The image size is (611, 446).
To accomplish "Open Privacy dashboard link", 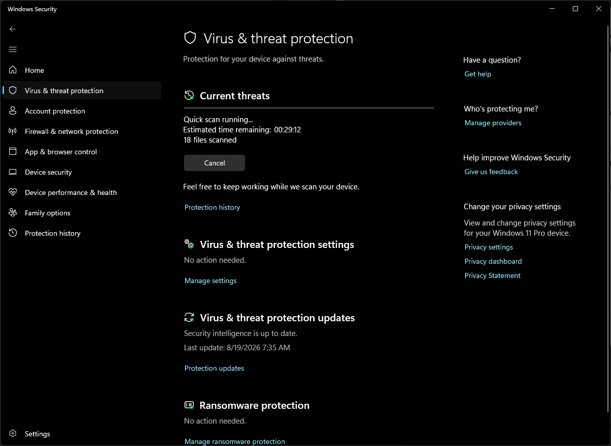I will (x=493, y=261).
